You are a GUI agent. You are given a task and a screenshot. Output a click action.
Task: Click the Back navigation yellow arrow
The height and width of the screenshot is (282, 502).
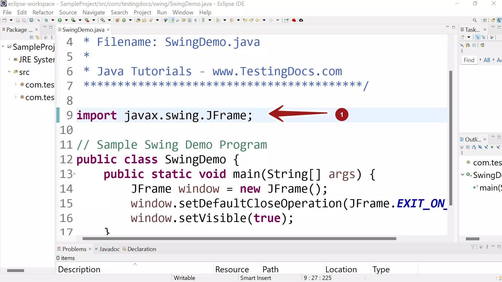[x=257, y=20]
